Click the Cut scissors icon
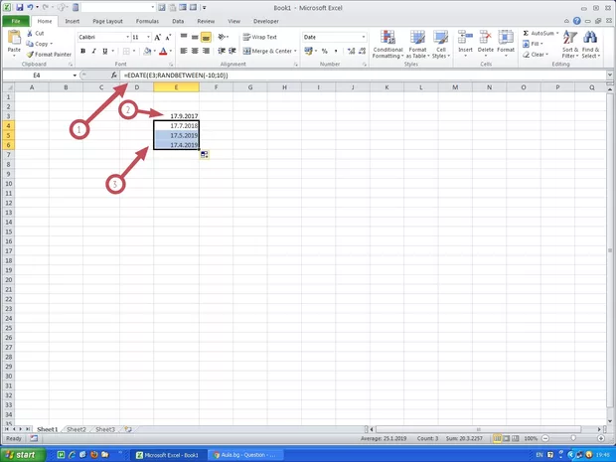616x462 pixels. (x=30, y=34)
